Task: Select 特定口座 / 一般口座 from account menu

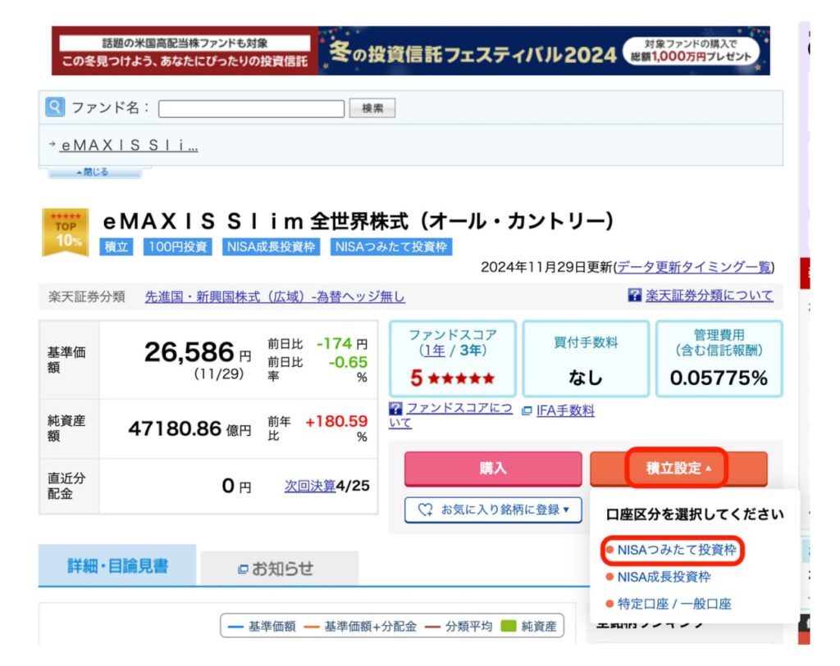Action: coord(674,604)
